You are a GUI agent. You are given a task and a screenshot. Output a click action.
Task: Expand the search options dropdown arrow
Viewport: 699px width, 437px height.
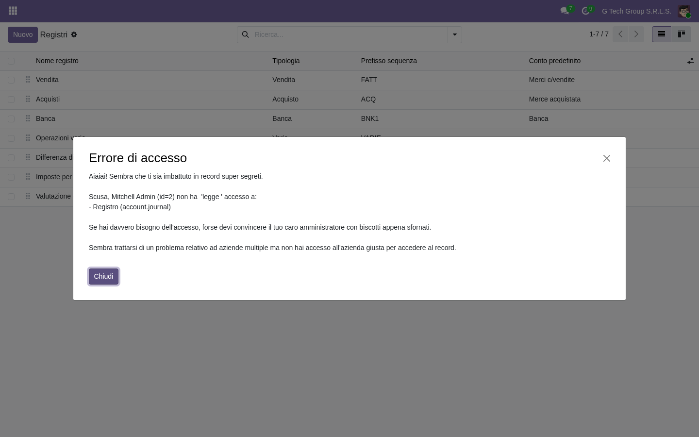(455, 34)
